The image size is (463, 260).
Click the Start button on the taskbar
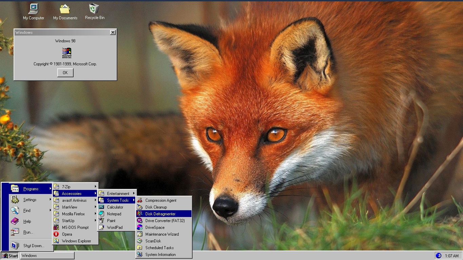coord(10,256)
